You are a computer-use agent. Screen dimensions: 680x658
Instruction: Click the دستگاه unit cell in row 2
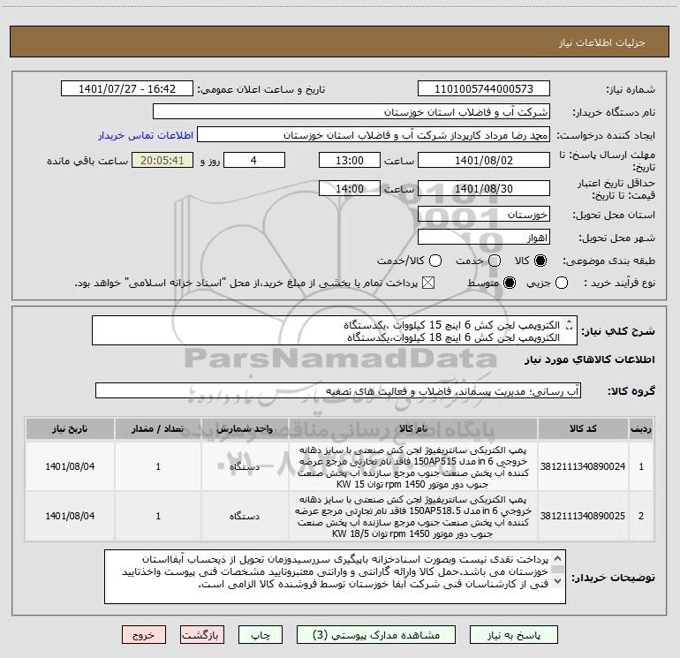(245, 516)
